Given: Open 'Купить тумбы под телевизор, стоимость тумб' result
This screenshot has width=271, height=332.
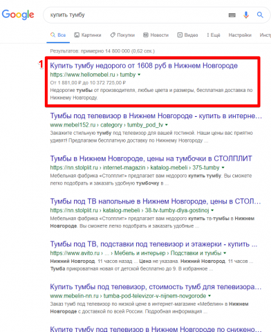Looking at the screenshot, I should tap(156, 287).
